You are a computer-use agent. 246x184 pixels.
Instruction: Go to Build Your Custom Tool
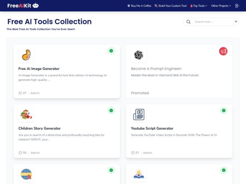[x=170, y=6]
